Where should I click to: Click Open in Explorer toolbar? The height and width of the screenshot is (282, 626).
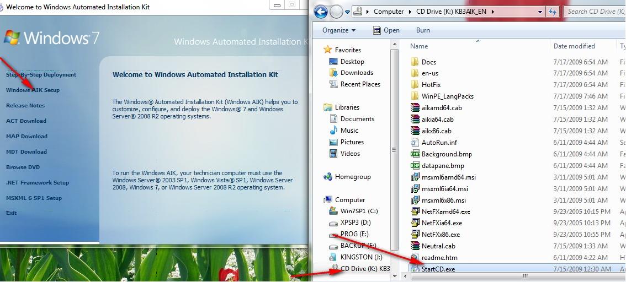pos(386,30)
